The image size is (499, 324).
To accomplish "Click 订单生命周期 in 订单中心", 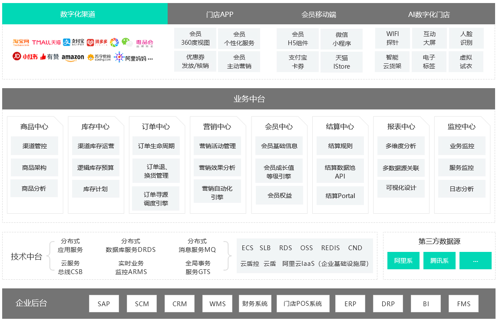I will point(156,146).
